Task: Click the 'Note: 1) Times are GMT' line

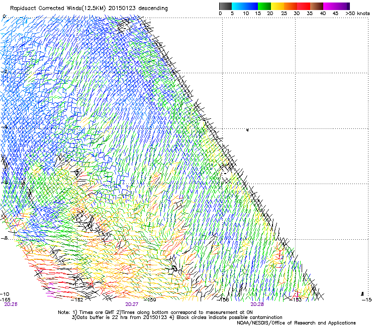Action: pos(155,312)
